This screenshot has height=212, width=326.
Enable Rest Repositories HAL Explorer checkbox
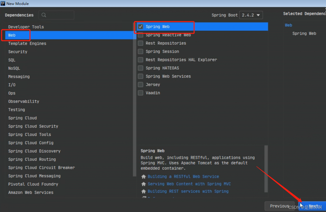coord(141,60)
